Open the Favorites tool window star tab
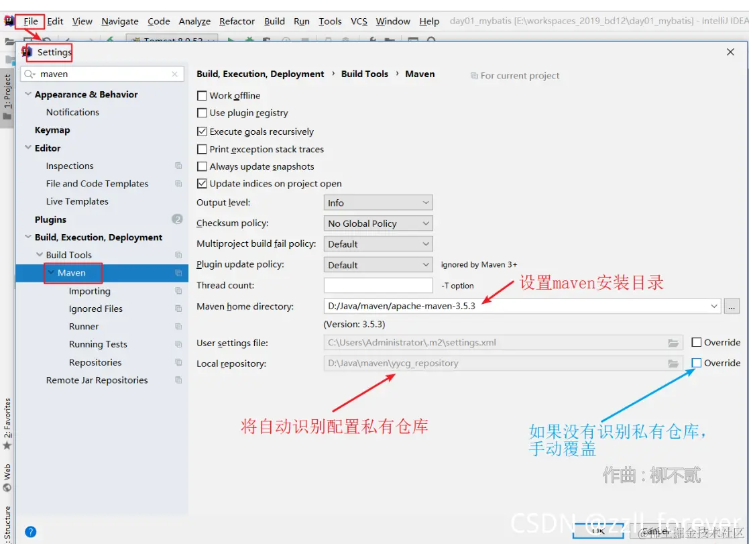749x544 pixels. tap(7, 423)
